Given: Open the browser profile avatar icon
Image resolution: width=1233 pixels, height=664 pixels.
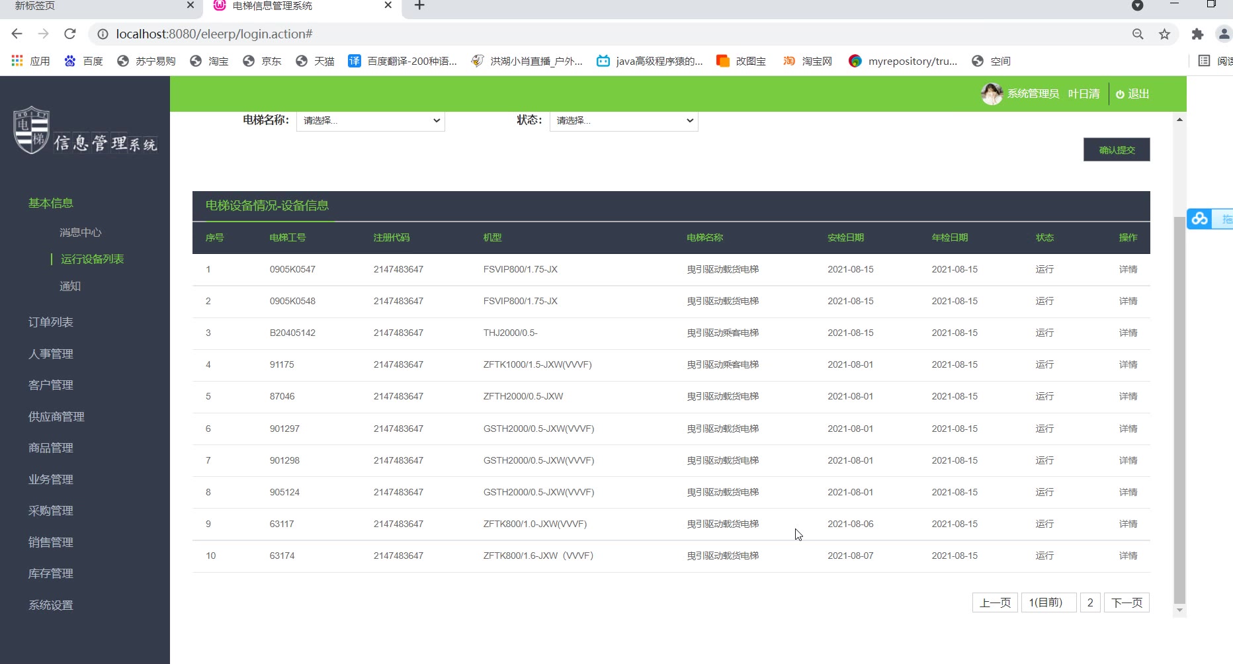Looking at the screenshot, I should coord(1224,34).
